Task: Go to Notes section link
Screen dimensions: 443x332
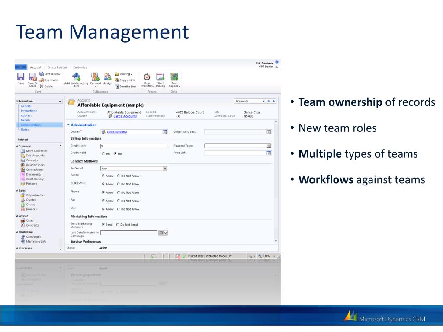Action: pos(25,130)
